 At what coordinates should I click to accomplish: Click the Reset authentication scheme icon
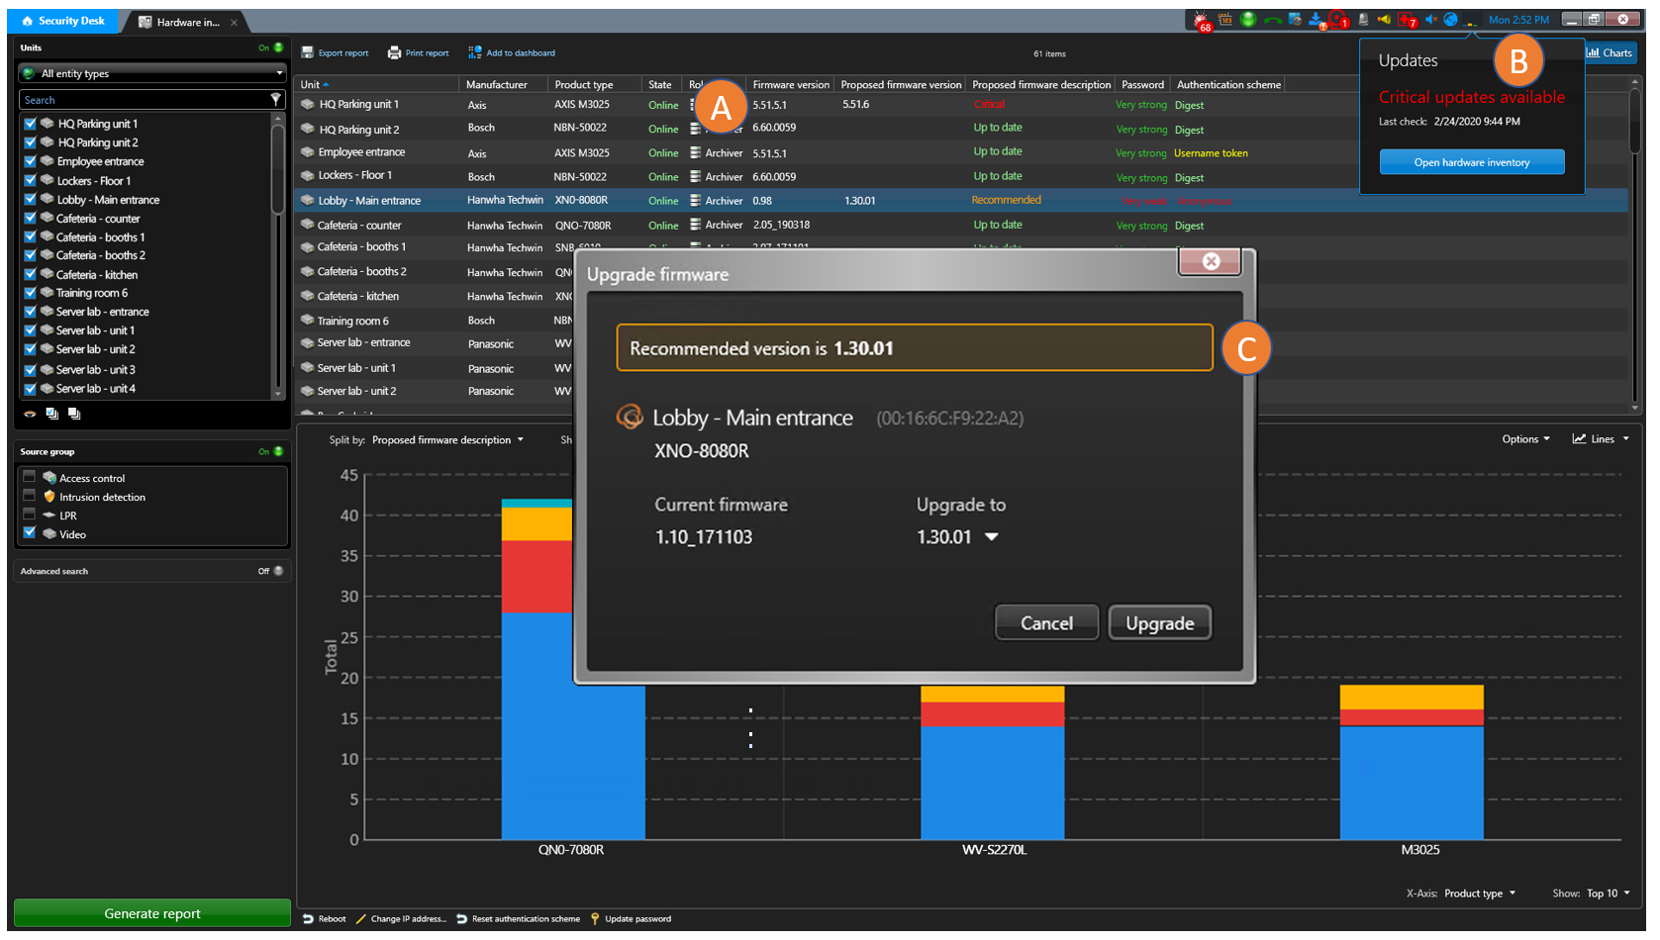click(x=459, y=918)
